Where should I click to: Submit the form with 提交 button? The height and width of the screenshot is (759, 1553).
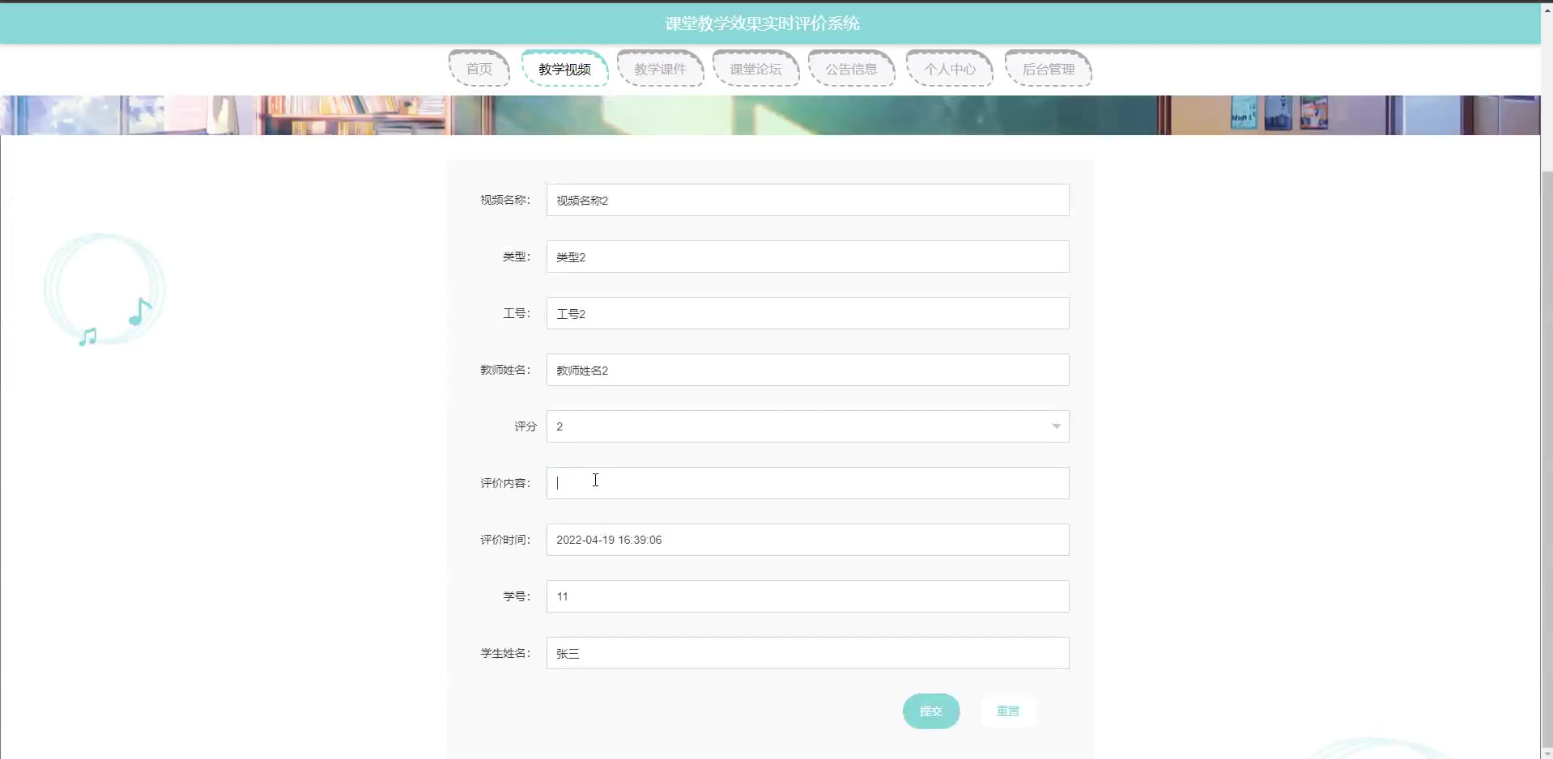(931, 711)
